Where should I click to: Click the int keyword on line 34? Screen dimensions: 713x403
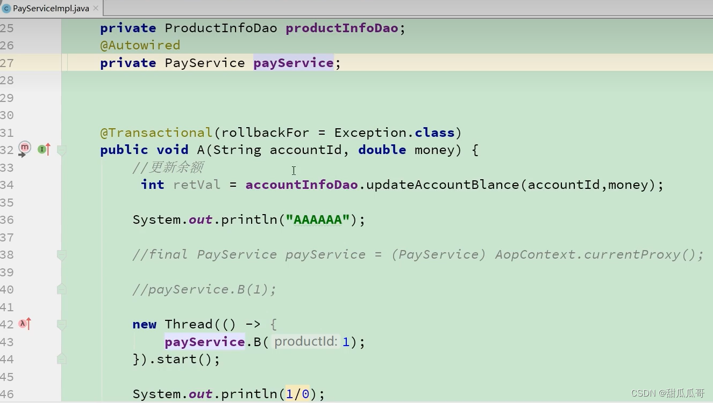click(152, 185)
